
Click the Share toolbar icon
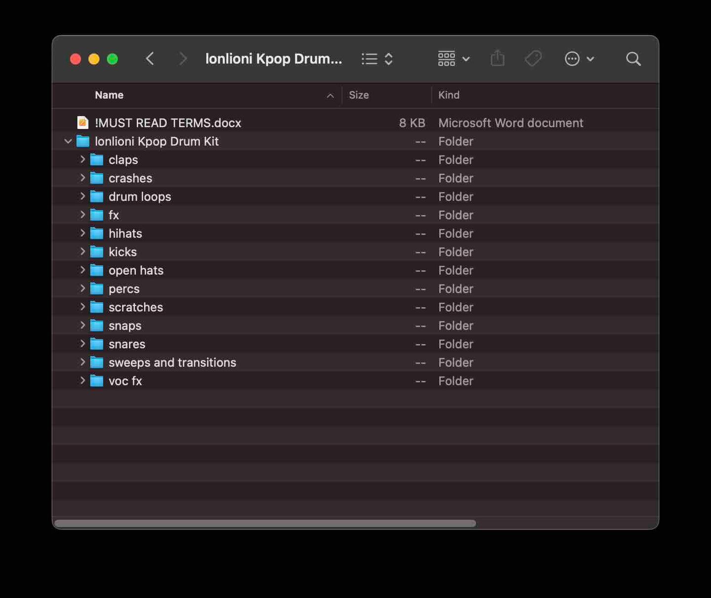point(497,59)
